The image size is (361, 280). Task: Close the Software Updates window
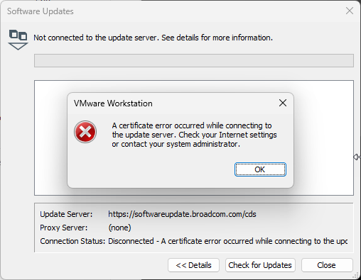coord(350,11)
